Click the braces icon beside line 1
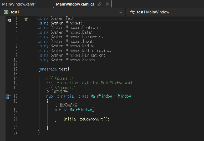204x141 pixels. (8, 19)
